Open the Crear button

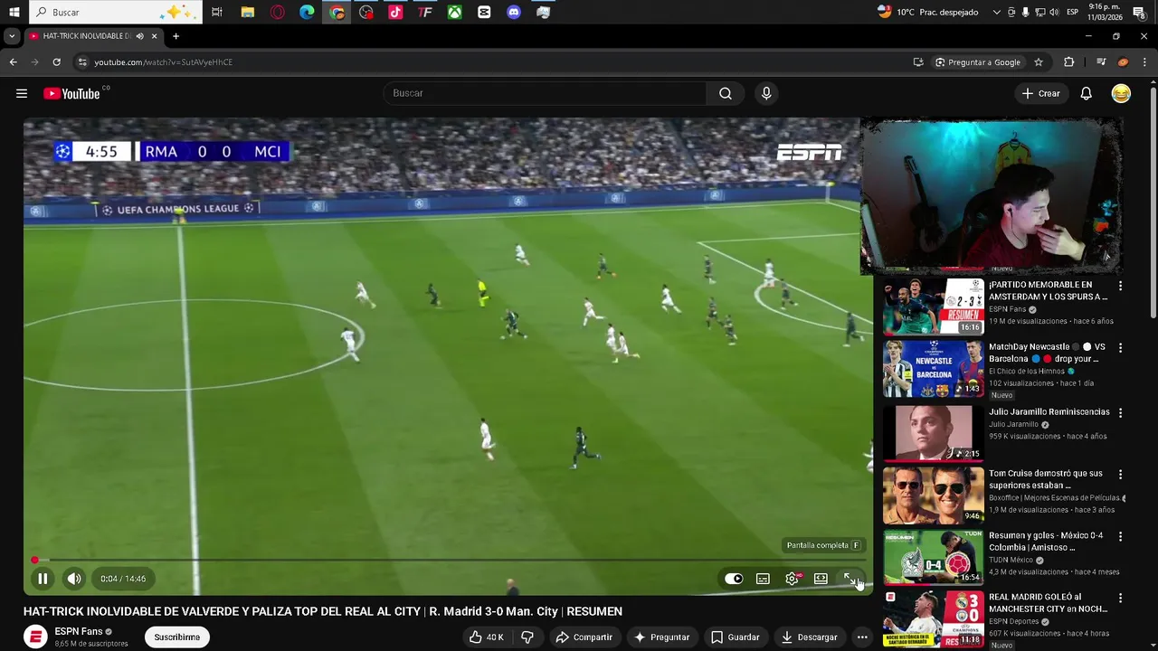pos(1040,93)
